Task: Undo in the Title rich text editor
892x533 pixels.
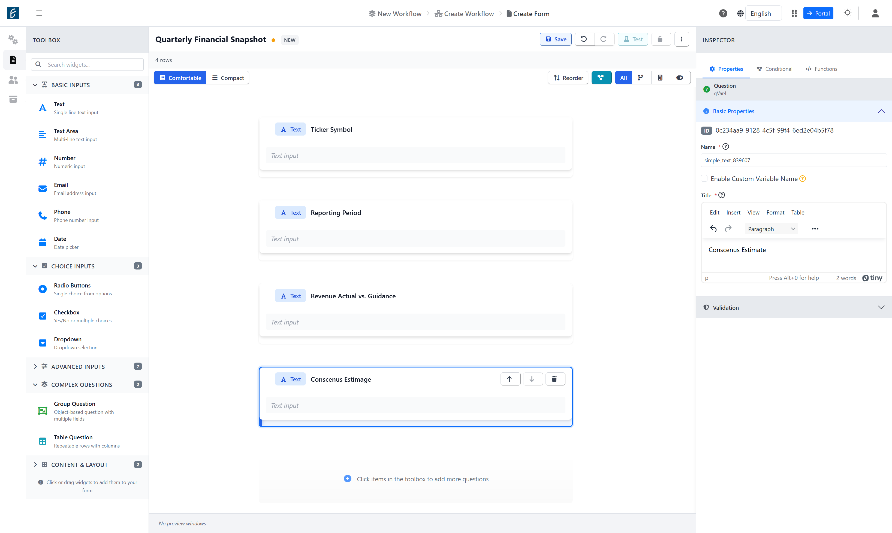Action: (713, 229)
